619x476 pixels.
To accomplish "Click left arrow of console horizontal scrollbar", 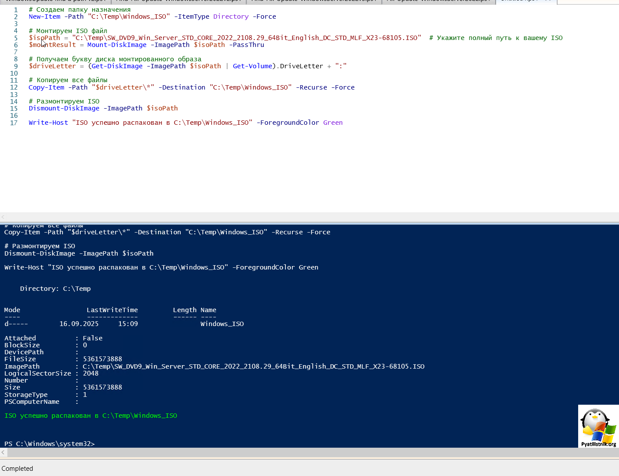I will [3, 452].
